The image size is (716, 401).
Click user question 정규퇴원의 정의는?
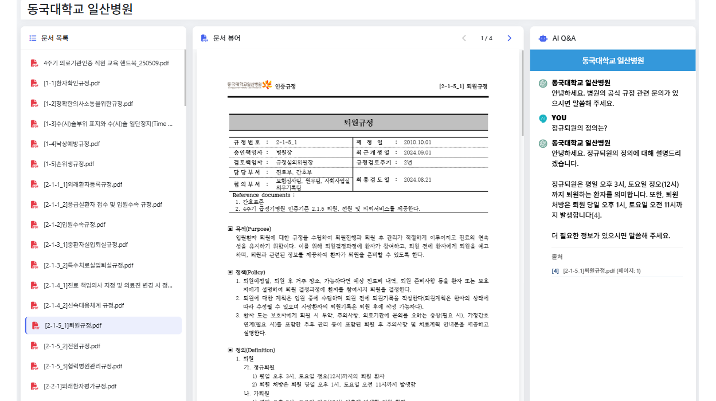pyautogui.click(x=579, y=128)
